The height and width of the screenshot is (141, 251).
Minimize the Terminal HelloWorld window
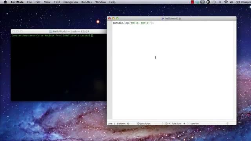point(17,31)
